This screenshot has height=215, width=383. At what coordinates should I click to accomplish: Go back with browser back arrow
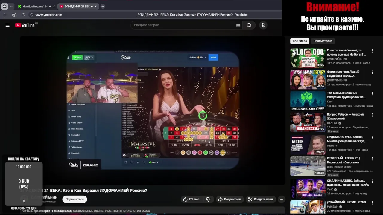pos(5,15)
